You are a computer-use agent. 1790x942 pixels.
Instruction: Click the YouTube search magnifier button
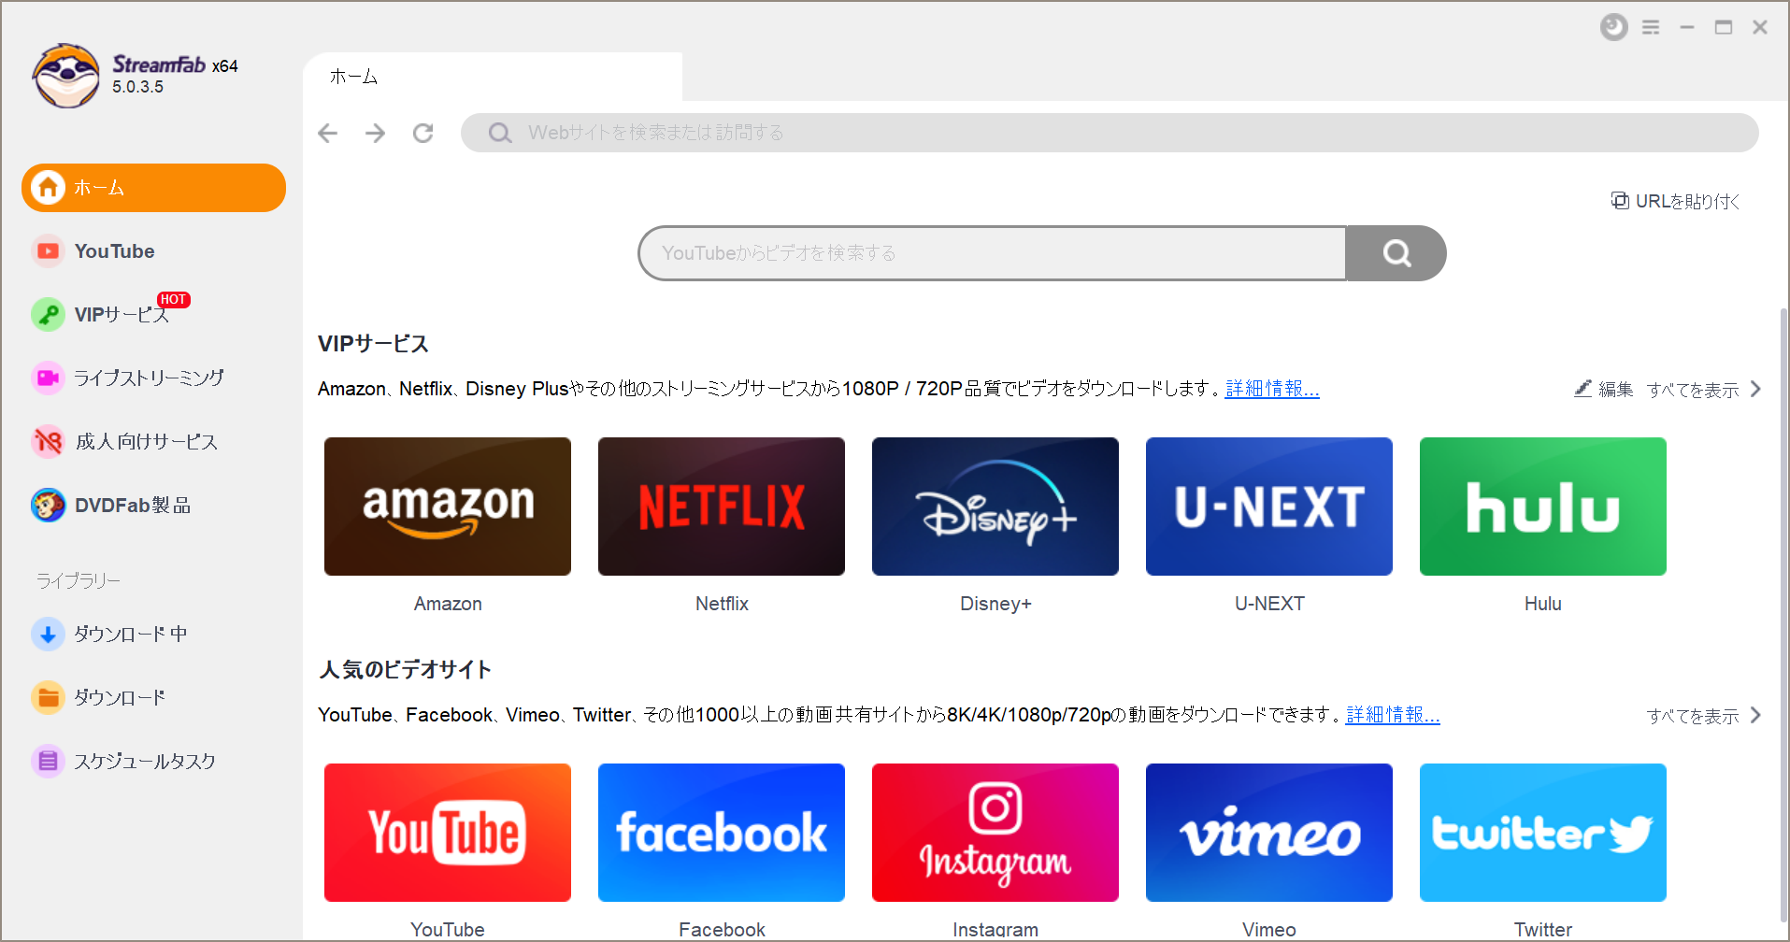click(1396, 253)
